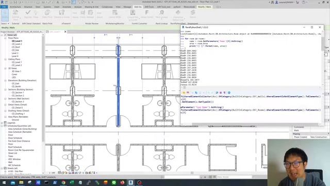The width and height of the screenshot is (330, 186).
Task: Open File Explorer from the taskbar
Action: click(21, 182)
